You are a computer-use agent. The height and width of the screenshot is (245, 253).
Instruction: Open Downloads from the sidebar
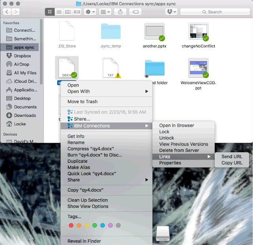coord(20,115)
